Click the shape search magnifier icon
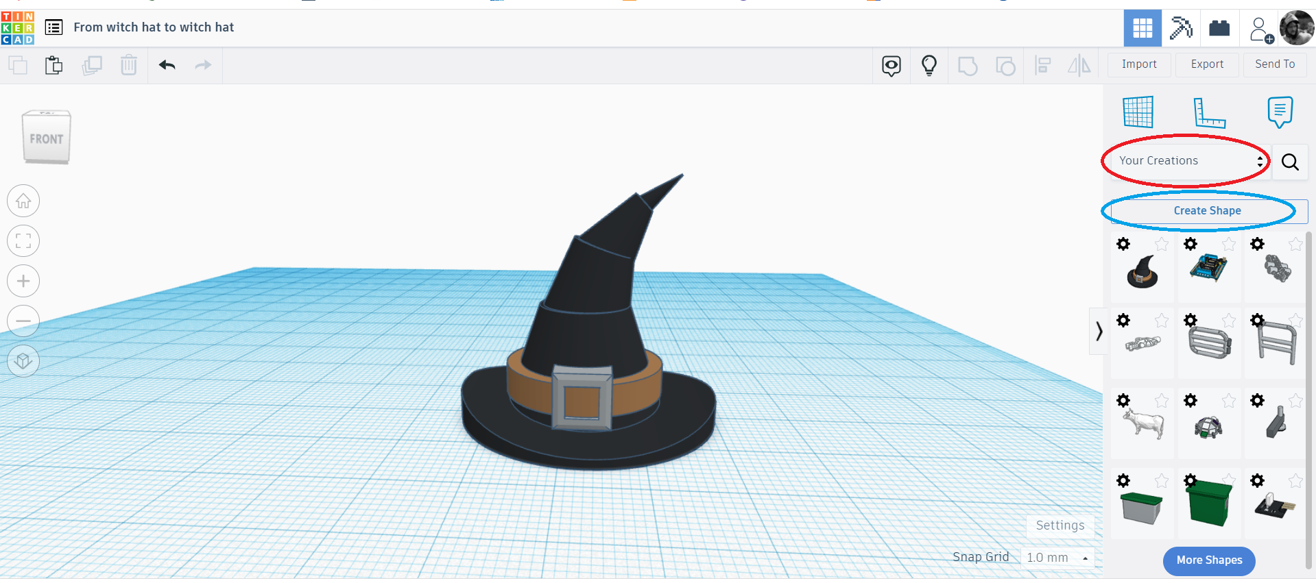 coord(1290,162)
